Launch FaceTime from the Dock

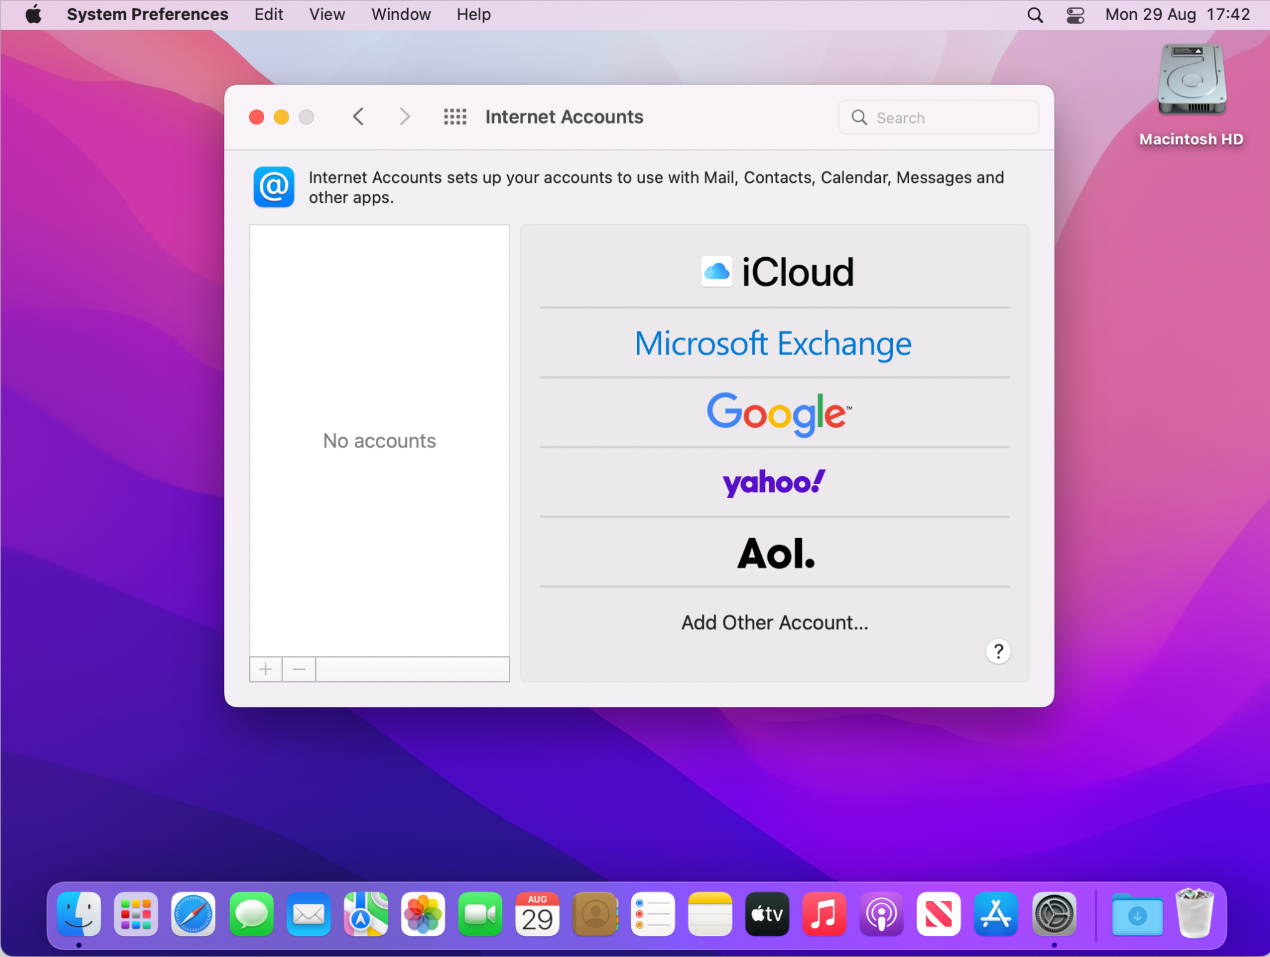tap(480, 915)
